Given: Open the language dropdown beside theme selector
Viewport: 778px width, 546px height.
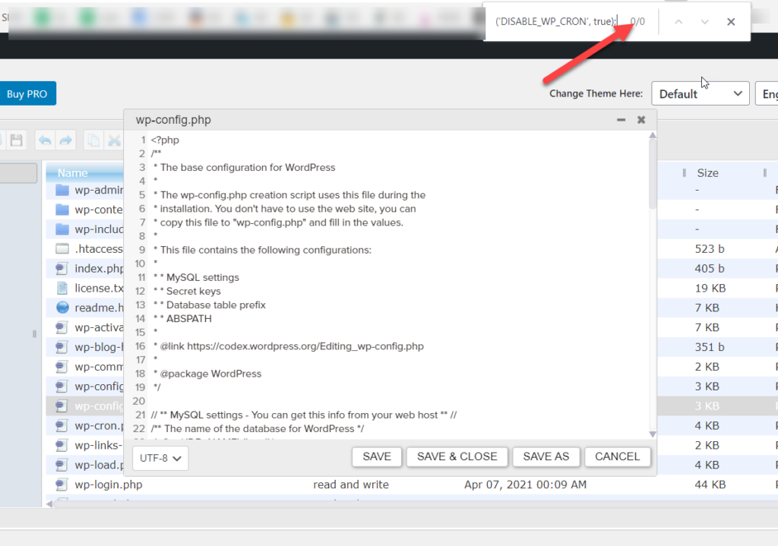Looking at the screenshot, I should (x=767, y=93).
